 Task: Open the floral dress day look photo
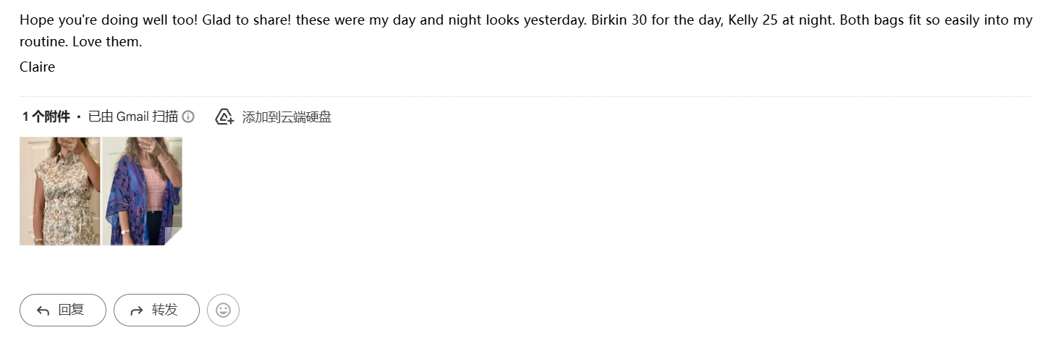59,191
